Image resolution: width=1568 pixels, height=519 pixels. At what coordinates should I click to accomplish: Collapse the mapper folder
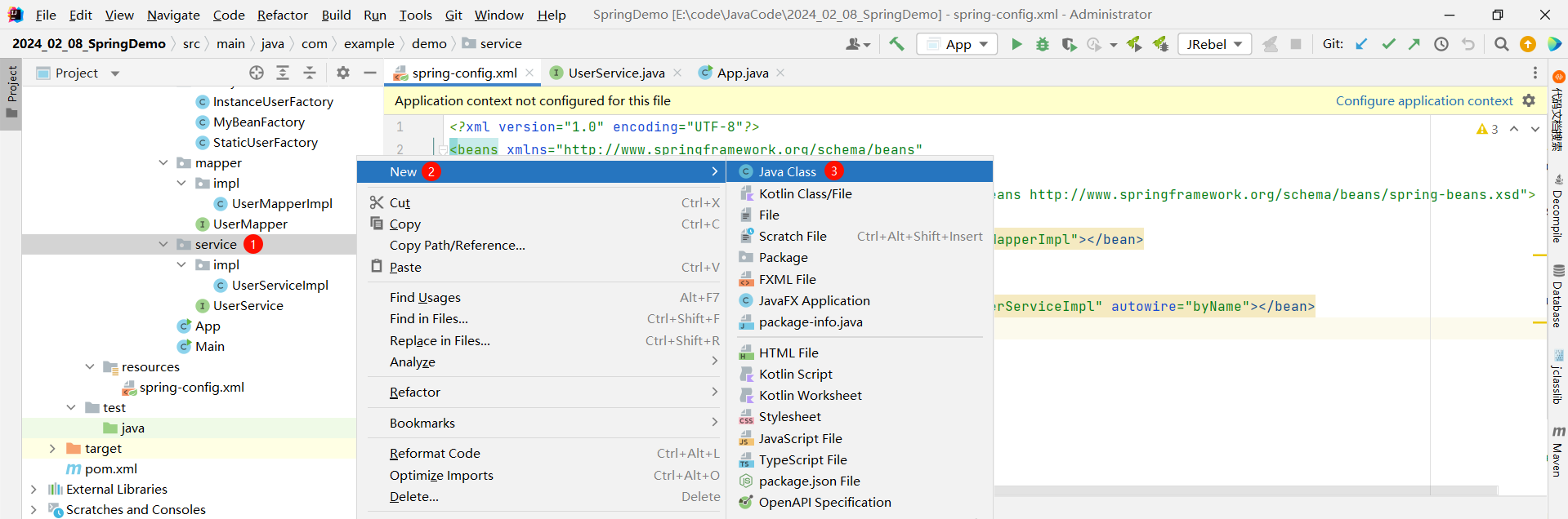click(x=163, y=162)
